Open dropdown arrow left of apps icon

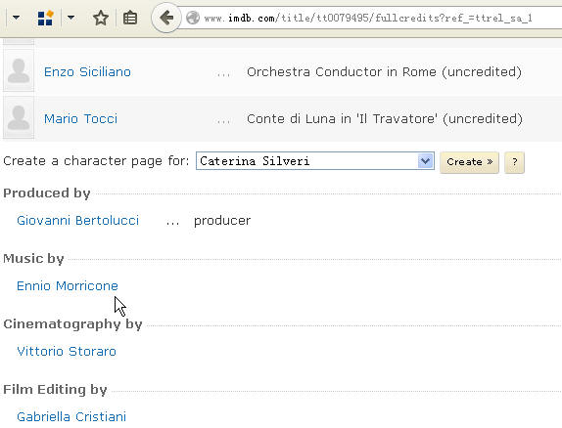pos(16,18)
